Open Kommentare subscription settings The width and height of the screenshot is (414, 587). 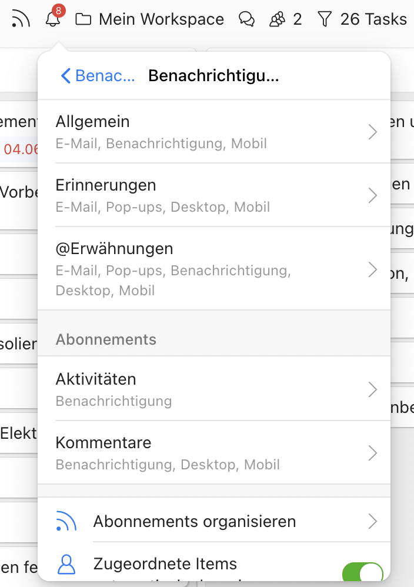372,453
